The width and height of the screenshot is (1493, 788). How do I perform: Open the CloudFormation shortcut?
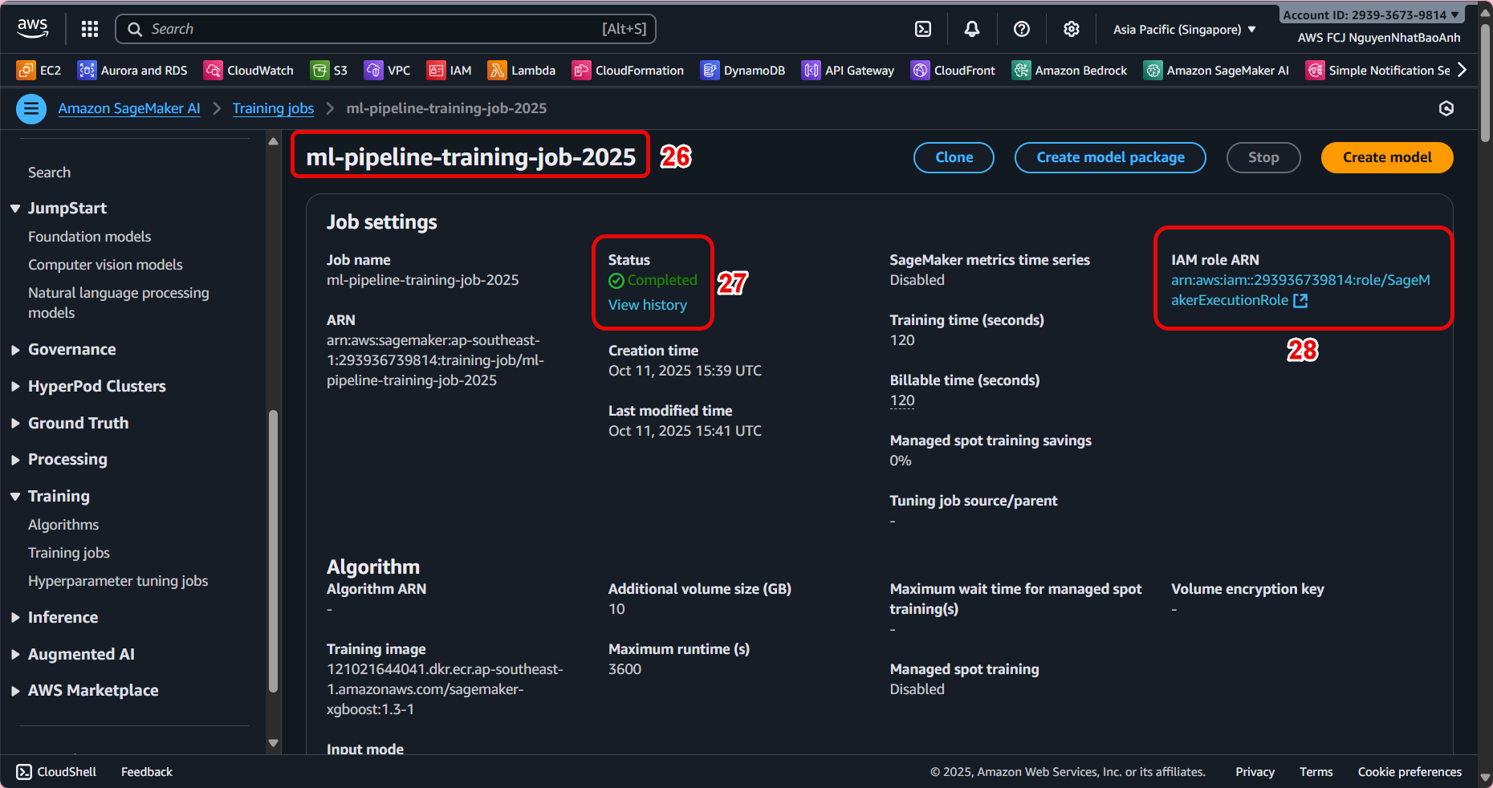[x=628, y=71]
